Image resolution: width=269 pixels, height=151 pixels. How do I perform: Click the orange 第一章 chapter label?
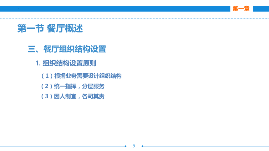[x=241, y=8]
